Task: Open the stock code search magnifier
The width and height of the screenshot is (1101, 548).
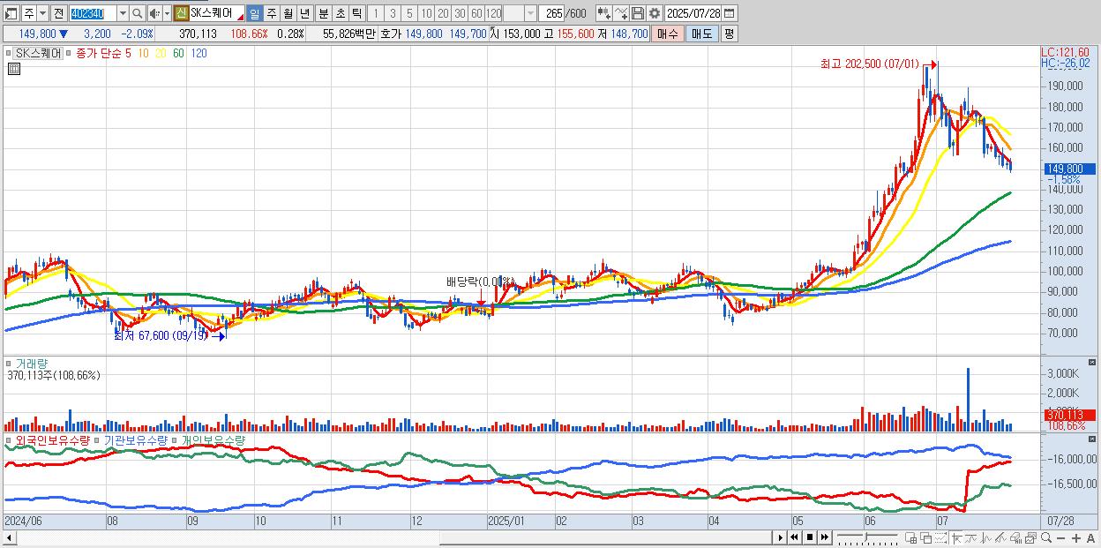Action: click(x=137, y=13)
